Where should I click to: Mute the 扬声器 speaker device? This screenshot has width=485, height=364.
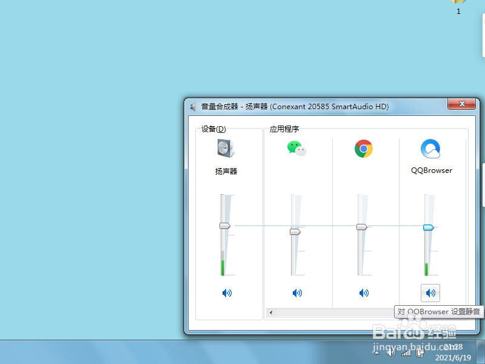[x=227, y=293]
